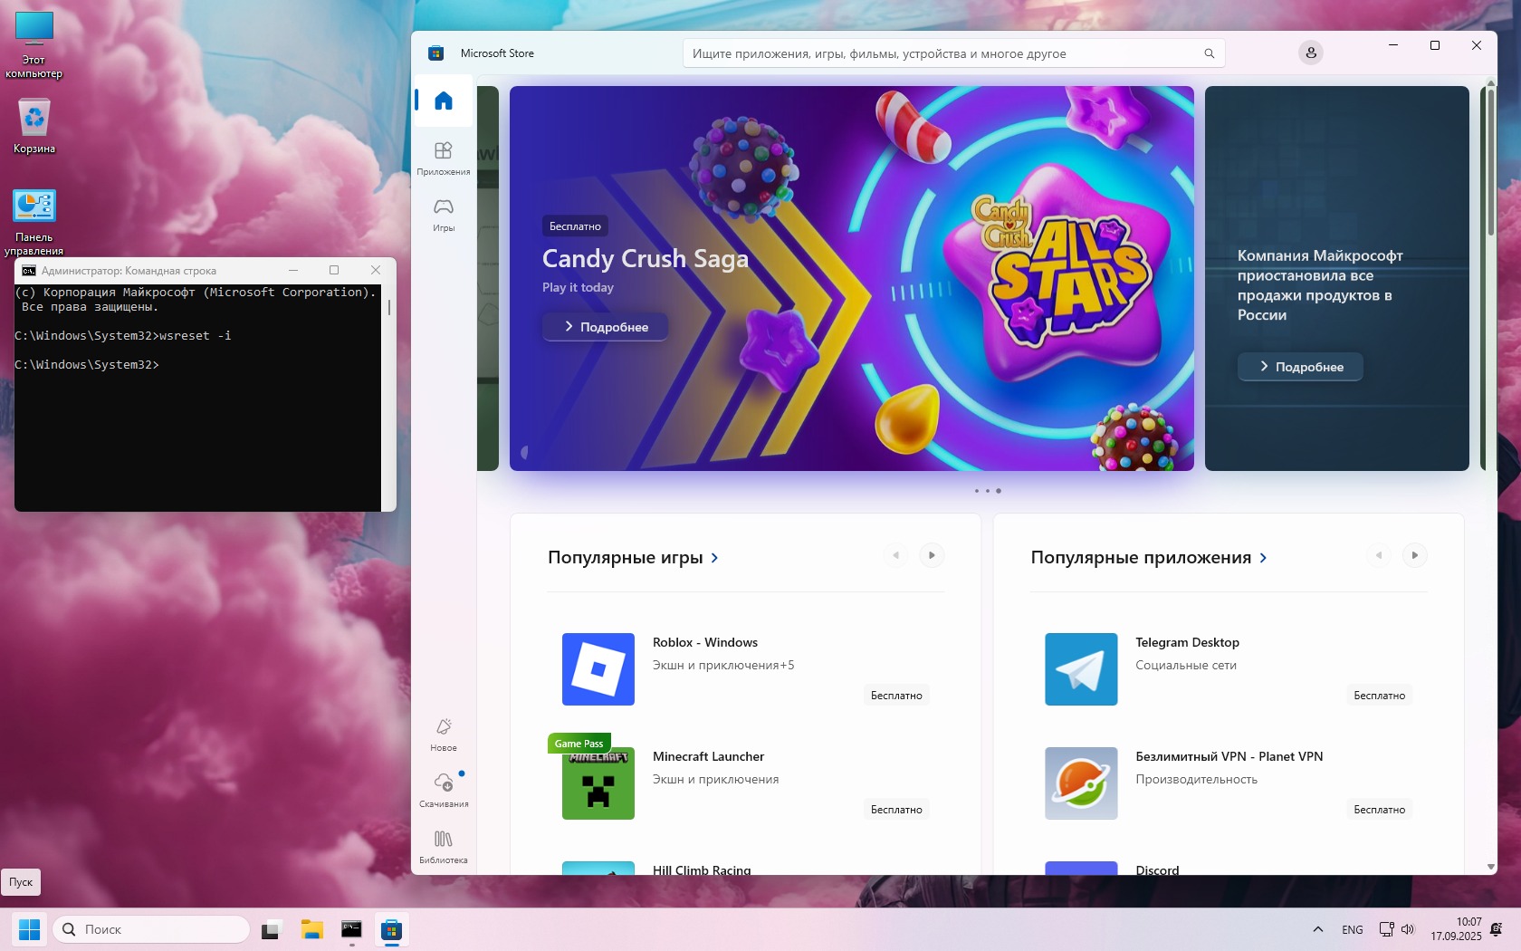The width and height of the screenshot is (1521, 951).
Task: Click the Бесплатно button for Telegram Desktop
Action: pyautogui.click(x=1379, y=696)
